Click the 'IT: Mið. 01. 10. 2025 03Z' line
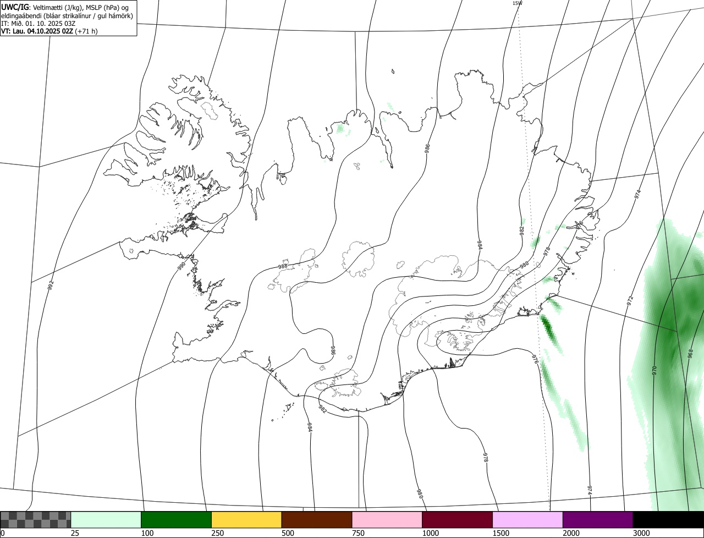 38,24
